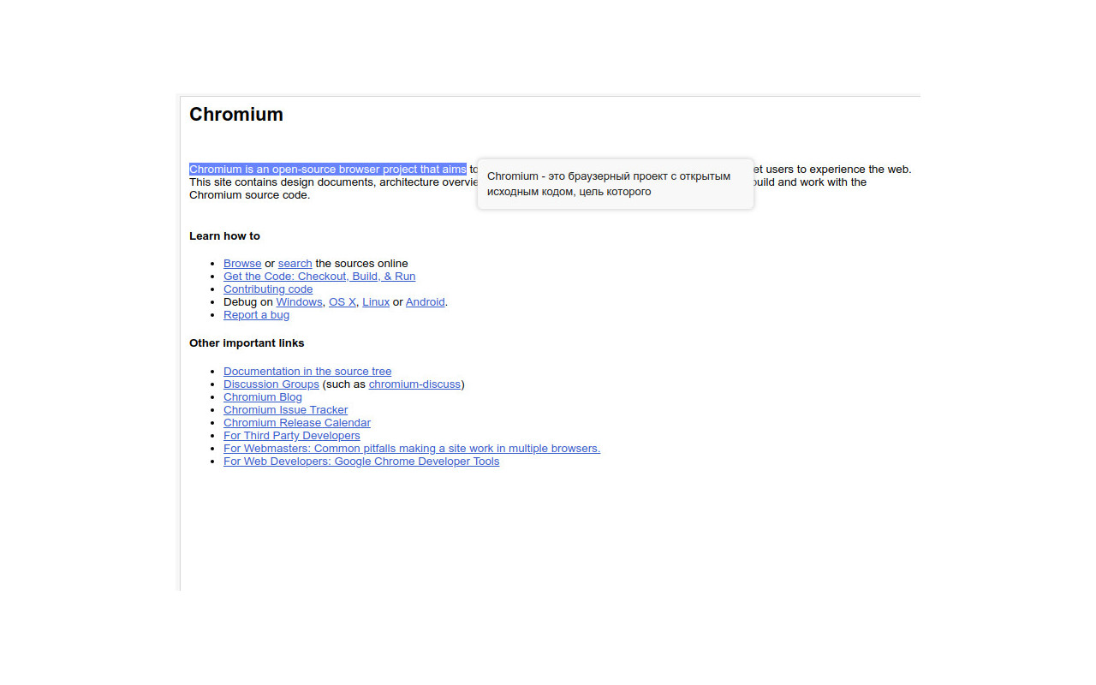Click the highlighted selected sentence text

pyautogui.click(x=328, y=170)
